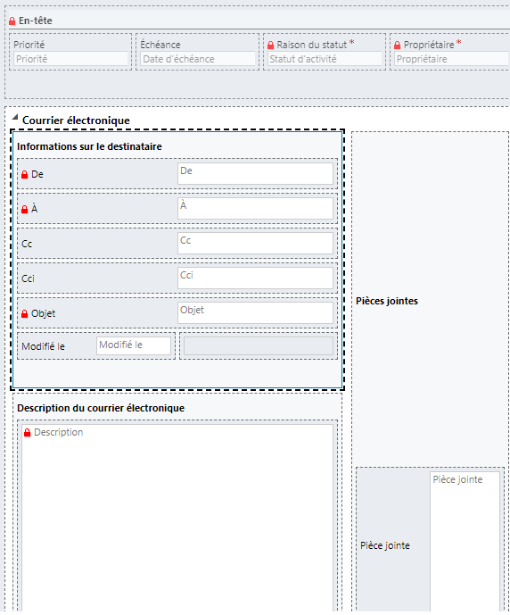This screenshot has width=510, height=615.
Task: Click the Modifié le label
Action: point(43,346)
